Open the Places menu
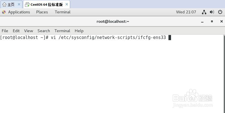Viewport: 225px width, 113px height. click(x=42, y=12)
